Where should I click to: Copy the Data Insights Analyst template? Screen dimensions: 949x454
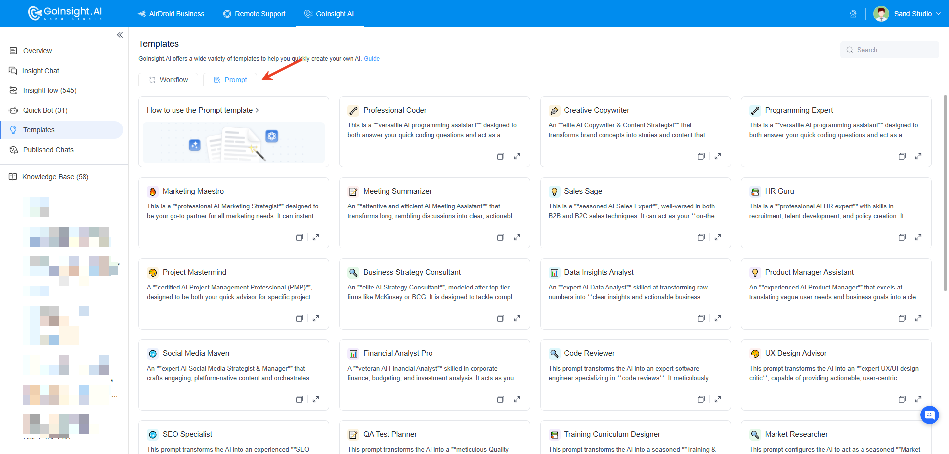coord(701,318)
